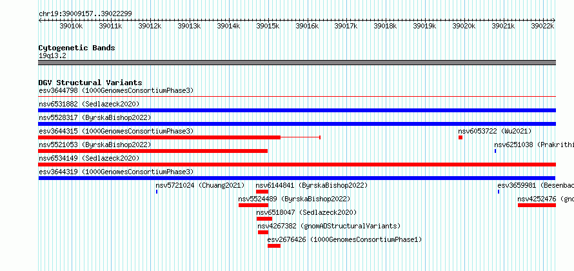Click the 39014k ruler position
This screenshot has height=271, width=574.
[228, 26]
